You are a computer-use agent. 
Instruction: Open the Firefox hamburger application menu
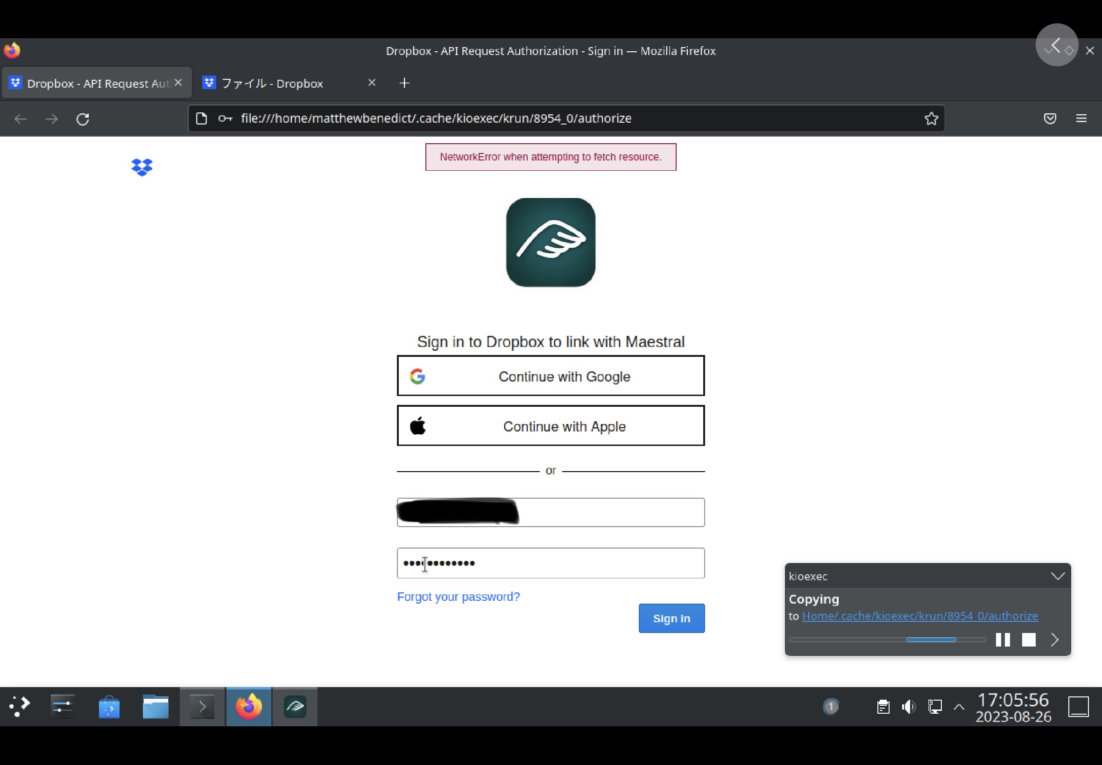(1081, 118)
